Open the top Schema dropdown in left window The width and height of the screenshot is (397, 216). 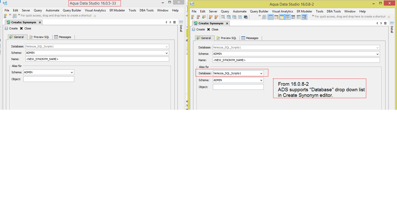click(x=167, y=53)
